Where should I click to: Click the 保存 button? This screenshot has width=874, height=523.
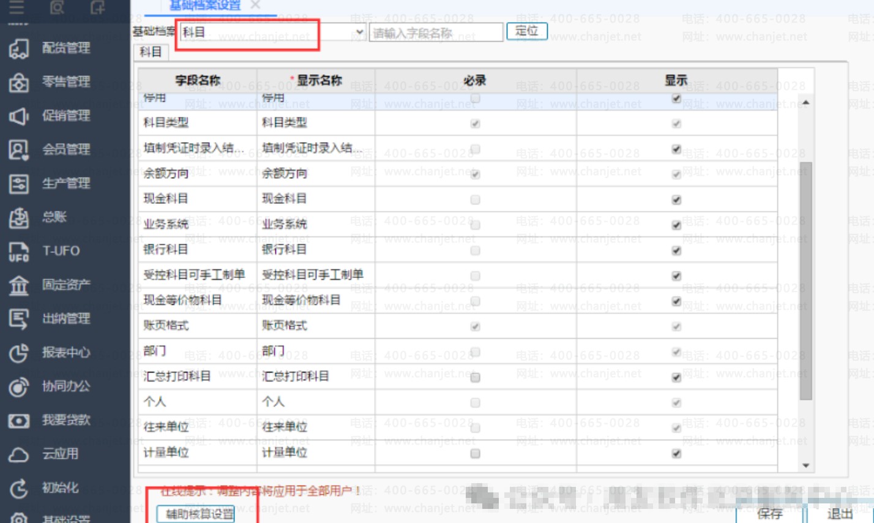coord(770,513)
